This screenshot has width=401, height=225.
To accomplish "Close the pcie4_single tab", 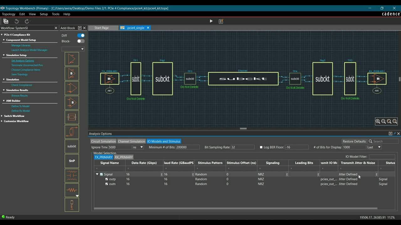I will click(148, 28).
